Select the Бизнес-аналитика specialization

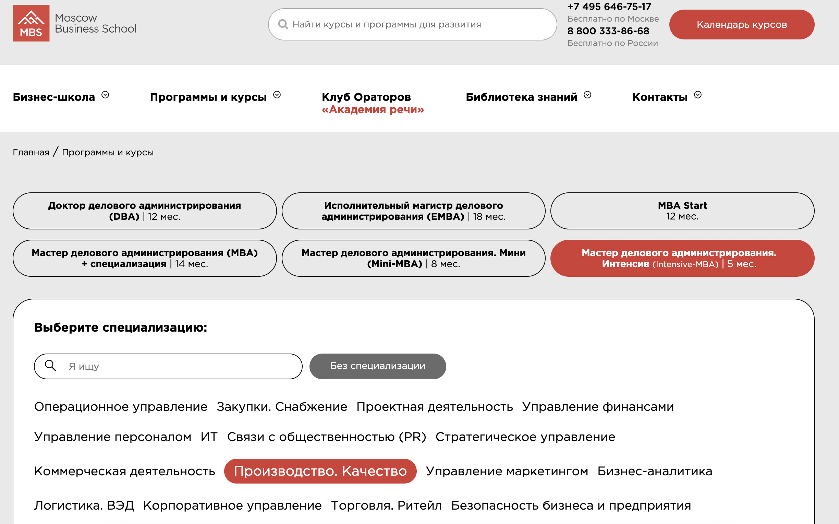(x=655, y=471)
